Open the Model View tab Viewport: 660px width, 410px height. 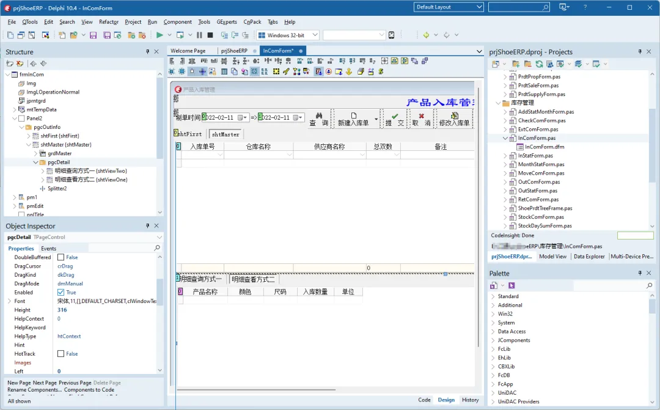[552, 257]
